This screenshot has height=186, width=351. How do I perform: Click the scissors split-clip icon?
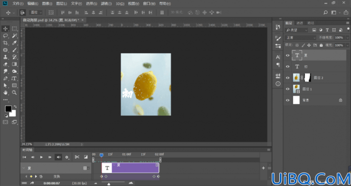pos(77,157)
